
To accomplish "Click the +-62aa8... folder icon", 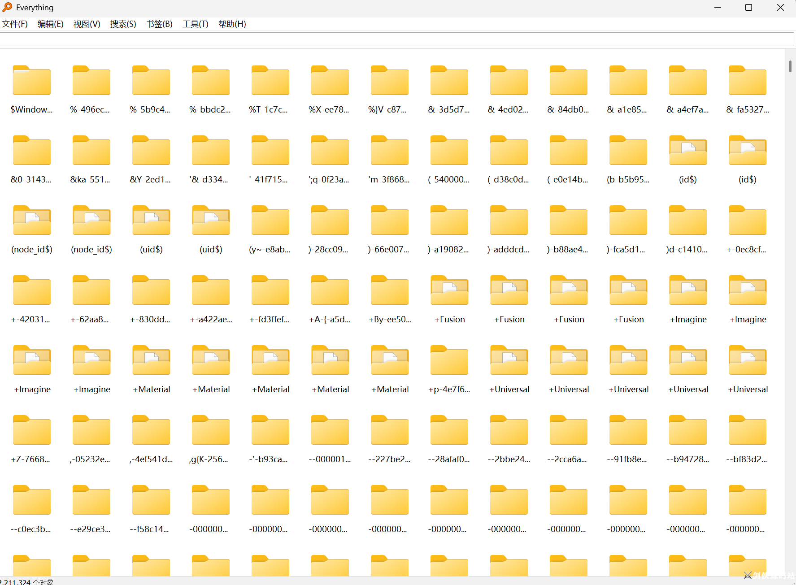I will click(91, 290).
